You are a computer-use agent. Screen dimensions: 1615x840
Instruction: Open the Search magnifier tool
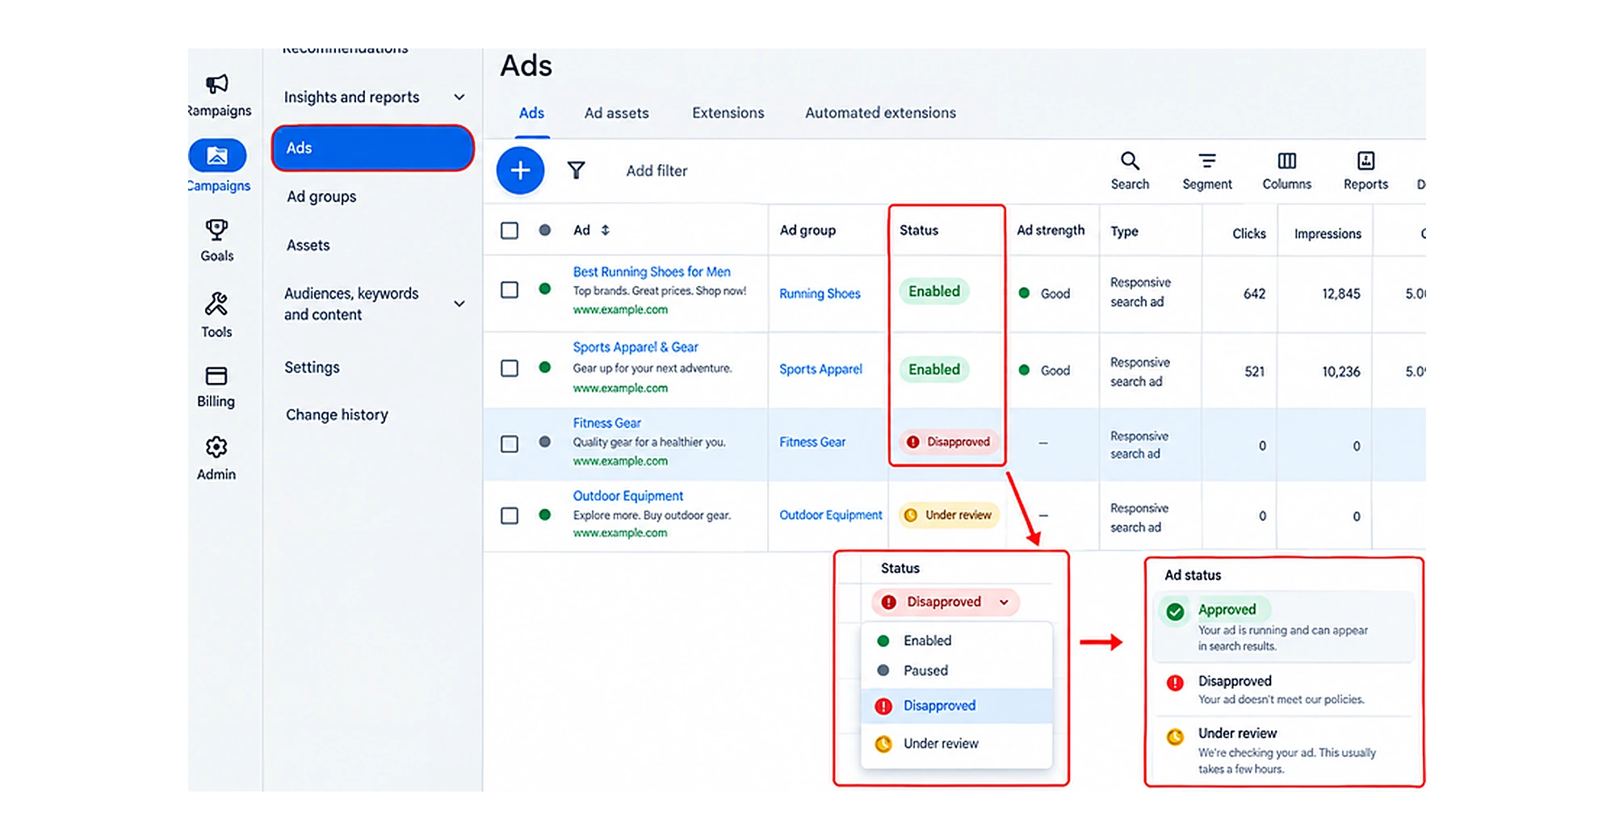coord(1130,161)
